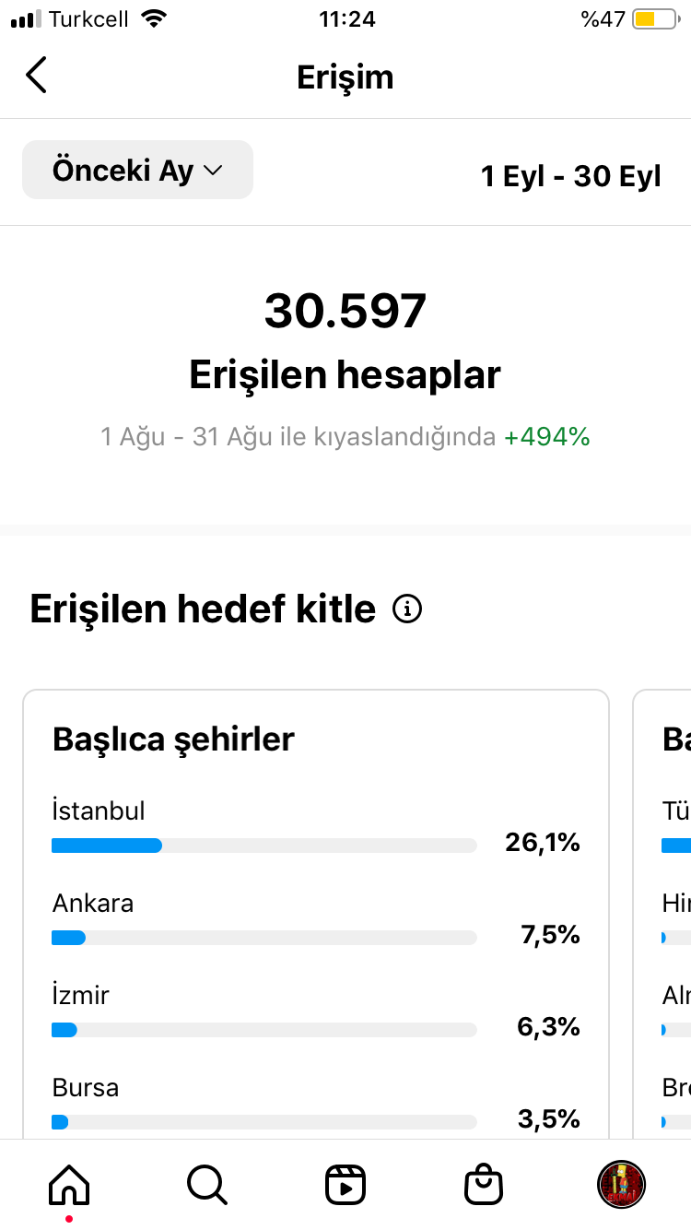Screen dimensions: 691x1230
Task: Open the Search magnifier icon
Action: click(206, 1183)
